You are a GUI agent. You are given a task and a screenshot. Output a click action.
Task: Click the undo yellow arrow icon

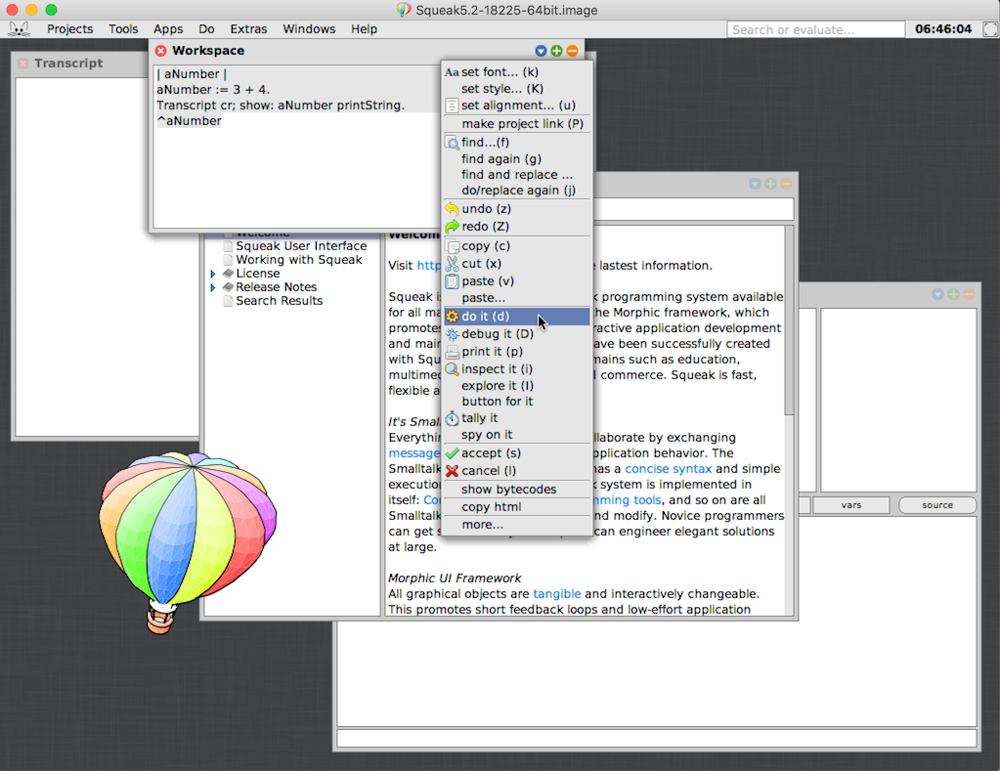pyautogui.click(x=452, y=208)
